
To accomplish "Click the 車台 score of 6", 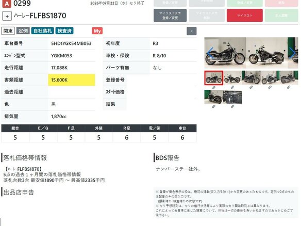I will tap(182, 138).
